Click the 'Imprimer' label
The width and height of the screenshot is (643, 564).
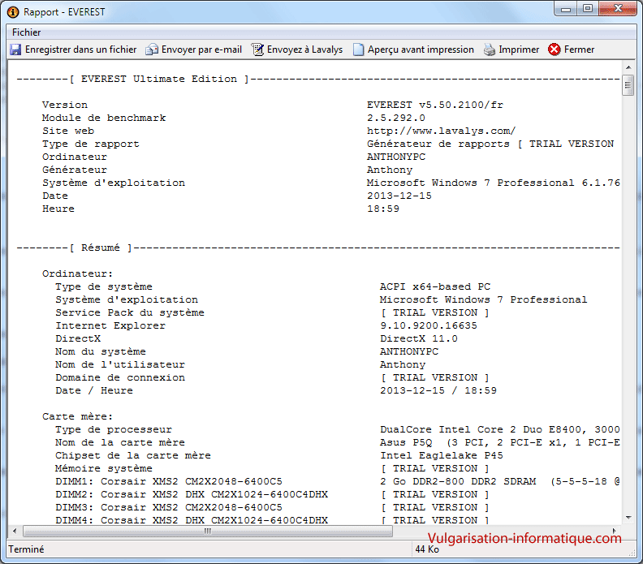(x=519, y=50)
